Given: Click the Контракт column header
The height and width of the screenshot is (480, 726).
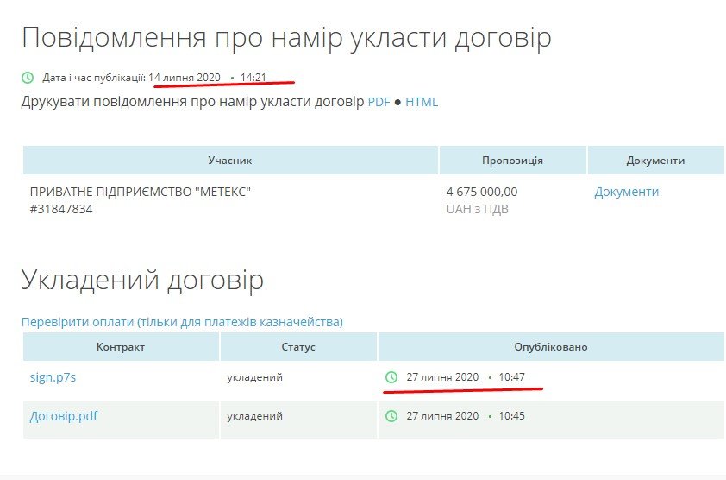Looking at the screenshot, I should tap(121, 347).
